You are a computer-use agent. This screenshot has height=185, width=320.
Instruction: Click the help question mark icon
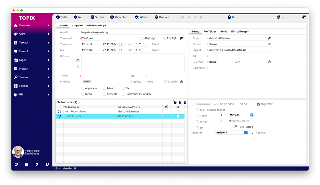(47, 164)
